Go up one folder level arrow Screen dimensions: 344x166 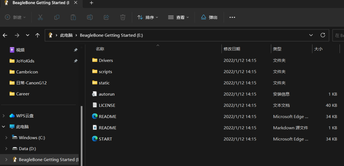[x=38, y=35]
